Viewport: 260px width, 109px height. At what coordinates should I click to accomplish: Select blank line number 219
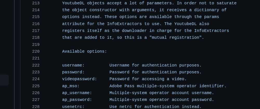point(36,44)
